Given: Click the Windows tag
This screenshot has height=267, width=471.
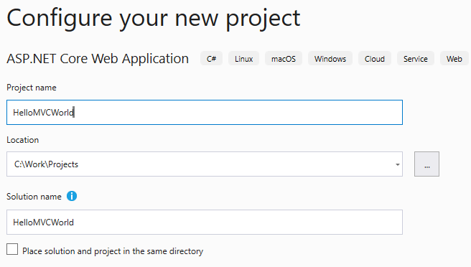Looking at the screenshot, I should [x=330, y=59].
